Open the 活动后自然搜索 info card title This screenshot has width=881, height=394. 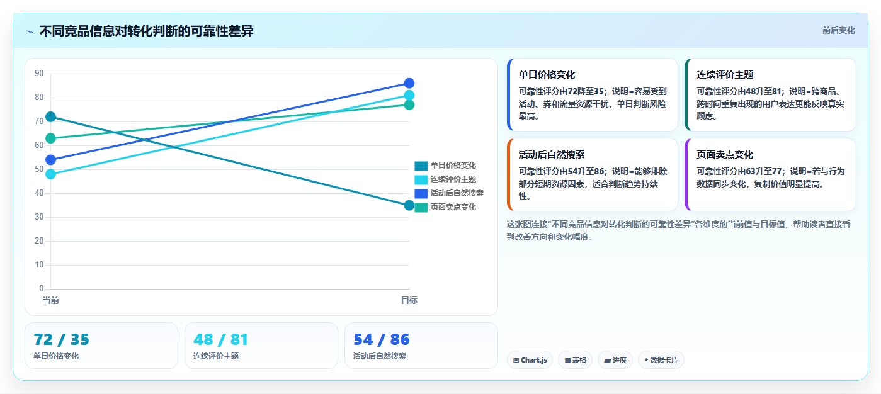552,154
